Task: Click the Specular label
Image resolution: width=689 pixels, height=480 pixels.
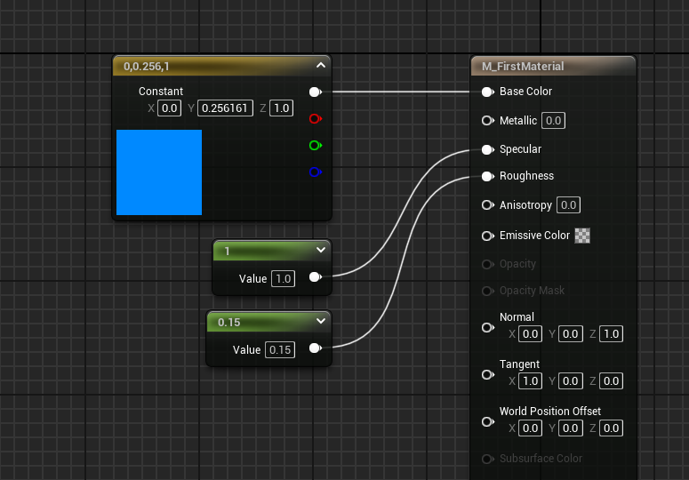Action: [x=520, y=149]
